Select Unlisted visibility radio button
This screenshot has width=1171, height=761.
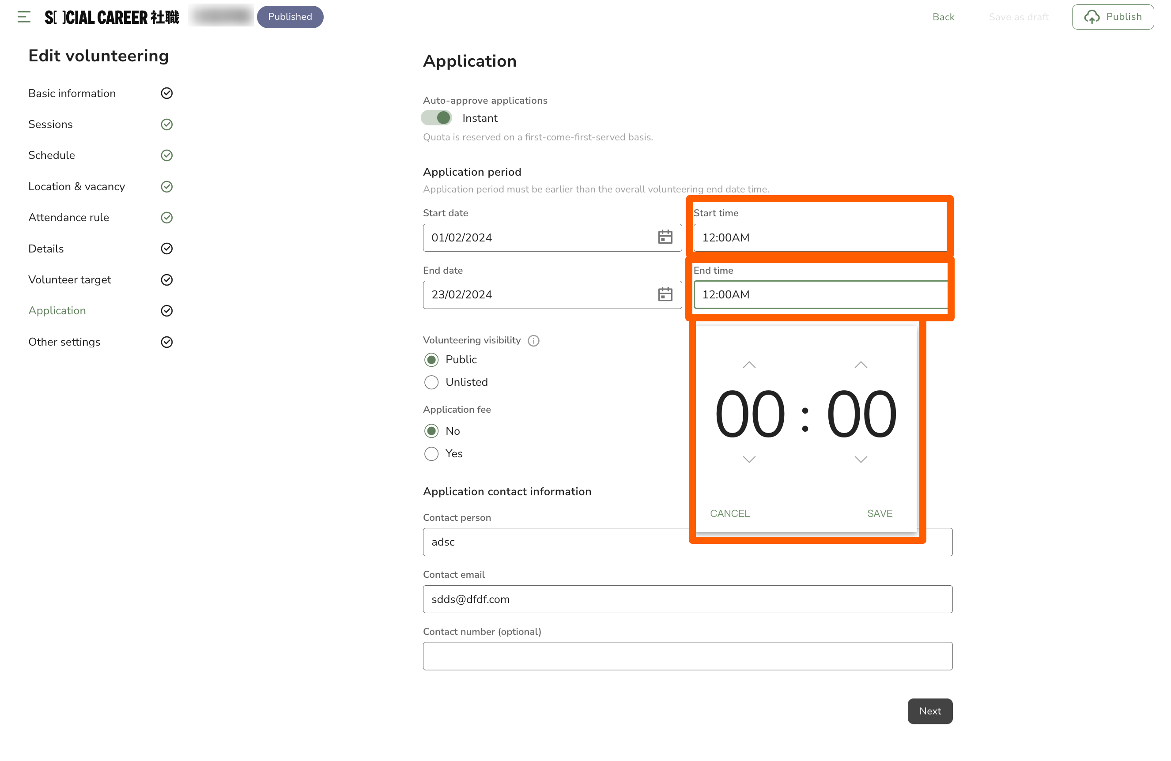431,382
